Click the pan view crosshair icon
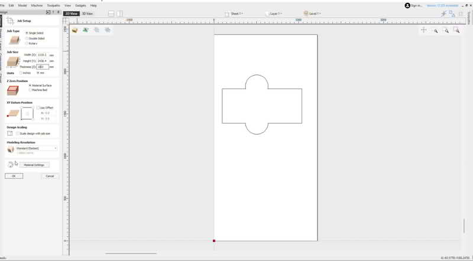This screenshot has width=473, height=261. (x=424, y=30)
